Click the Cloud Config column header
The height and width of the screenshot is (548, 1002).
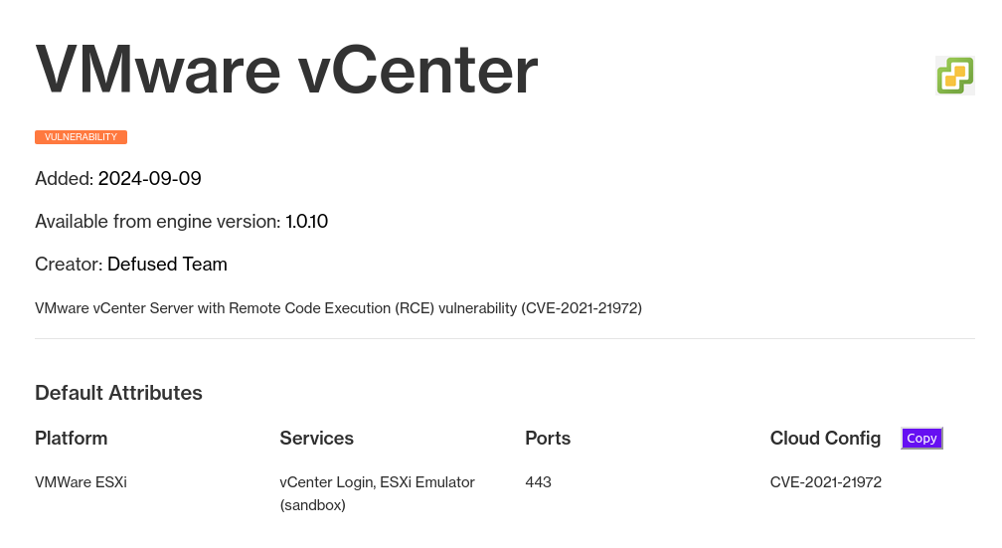click(825, 438)
